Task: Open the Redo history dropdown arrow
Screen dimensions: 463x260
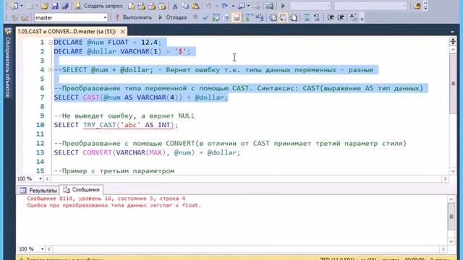Action: (x=233, y=6)
